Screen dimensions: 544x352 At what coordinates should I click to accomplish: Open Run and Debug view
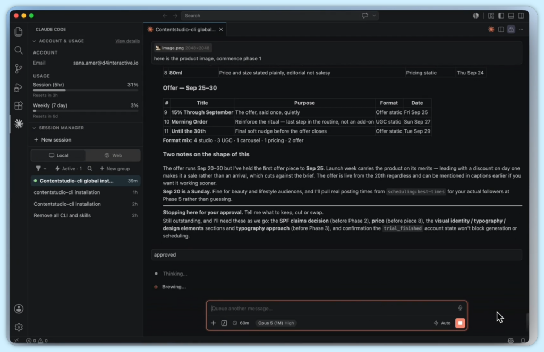[19, 87]
